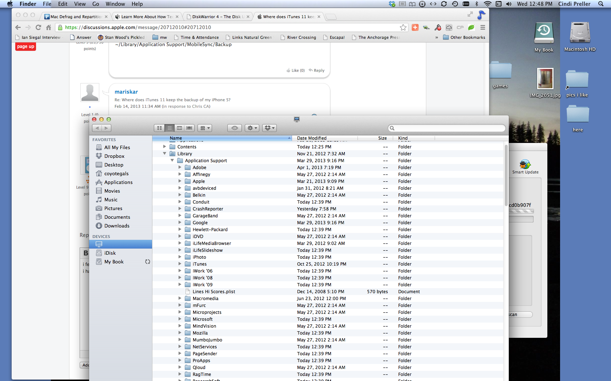This screenshot has height=381, width=611.
Task: Click Reply on the forum post
Action: coord(316,70)
